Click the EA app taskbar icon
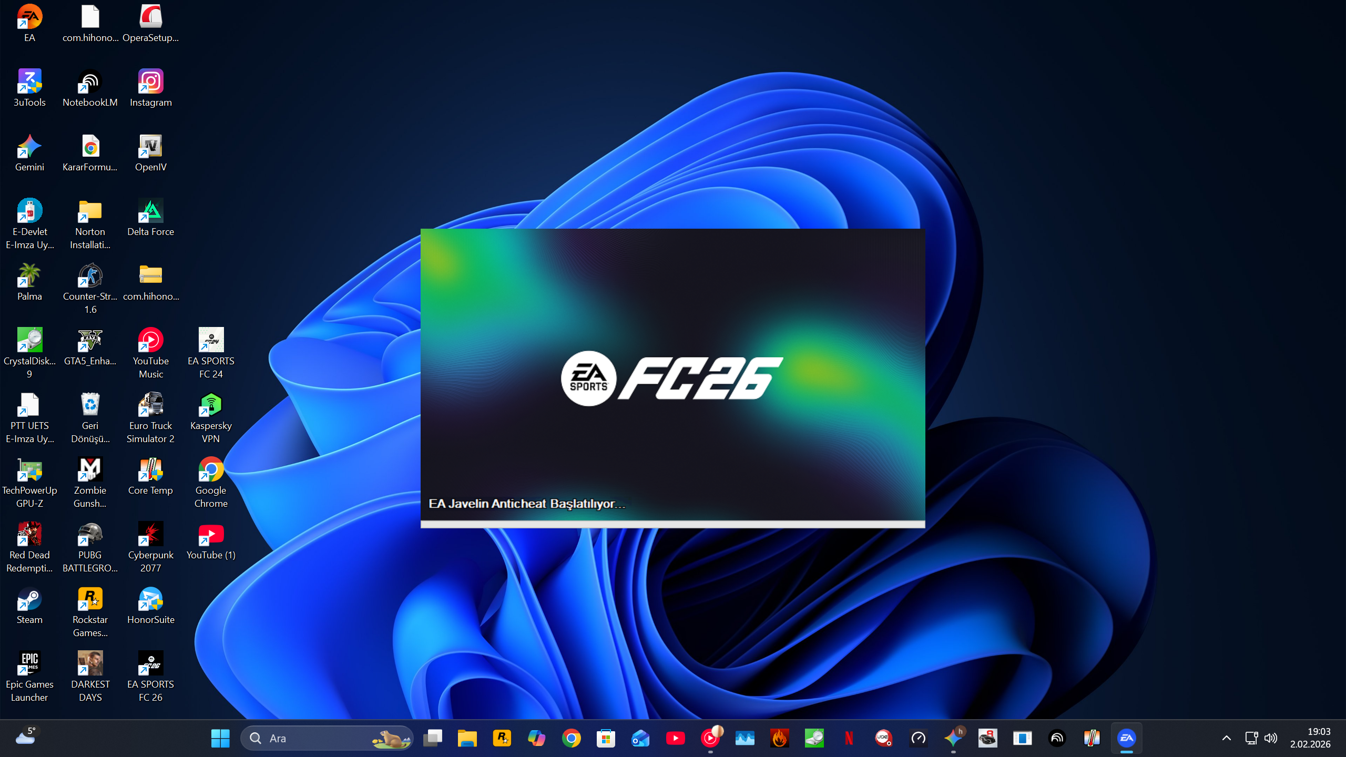 pyautogui.click(x=1126, y=738)
